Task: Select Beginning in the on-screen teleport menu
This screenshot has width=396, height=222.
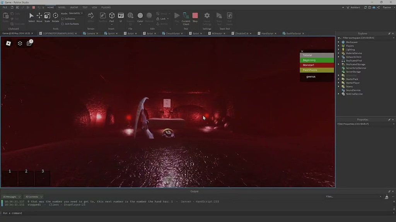Action: point(316,60)
